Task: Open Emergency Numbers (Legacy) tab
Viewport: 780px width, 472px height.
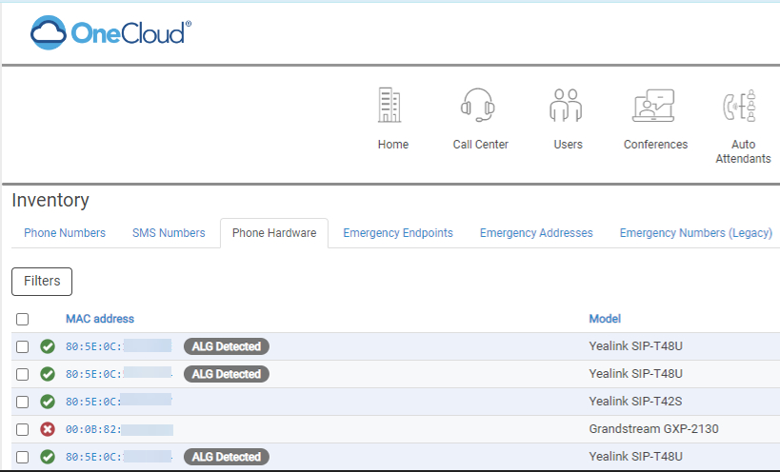Action: [696, 233]
